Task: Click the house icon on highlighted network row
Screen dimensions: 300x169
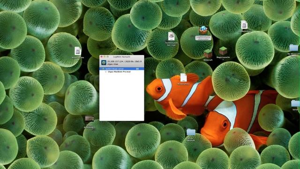Action: (x=103, y=69)
